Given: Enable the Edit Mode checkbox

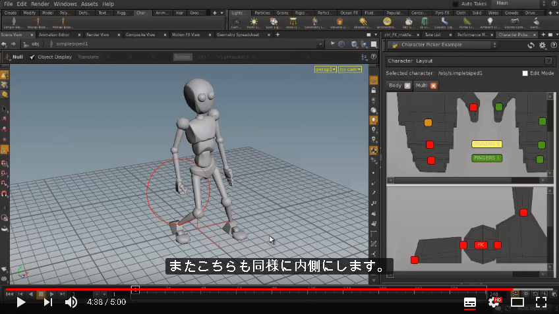Looking at the screenshot, I should coord(525,73).
